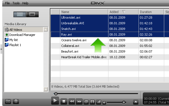Image resolution: width=169 pixels, height=106 pixels.
Task: Media Library scrollbar up arrow
Action: point(46,29)
